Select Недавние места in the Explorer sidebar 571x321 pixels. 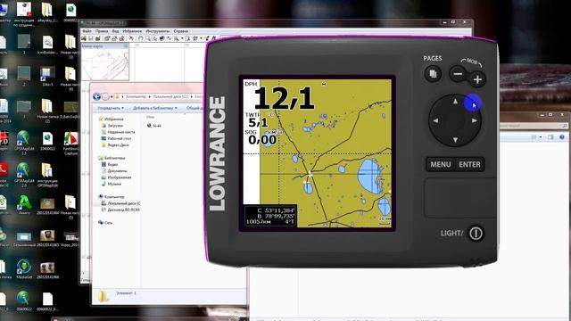pyautogui.click(x=119, y=132)
